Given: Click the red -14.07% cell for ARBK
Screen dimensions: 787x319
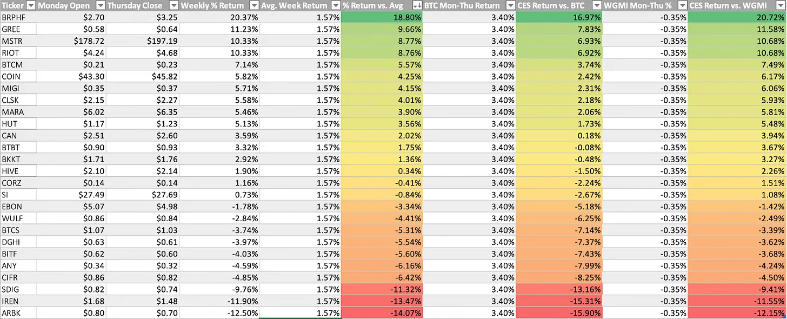Looking at the screenshot, I should coord(382,313).
